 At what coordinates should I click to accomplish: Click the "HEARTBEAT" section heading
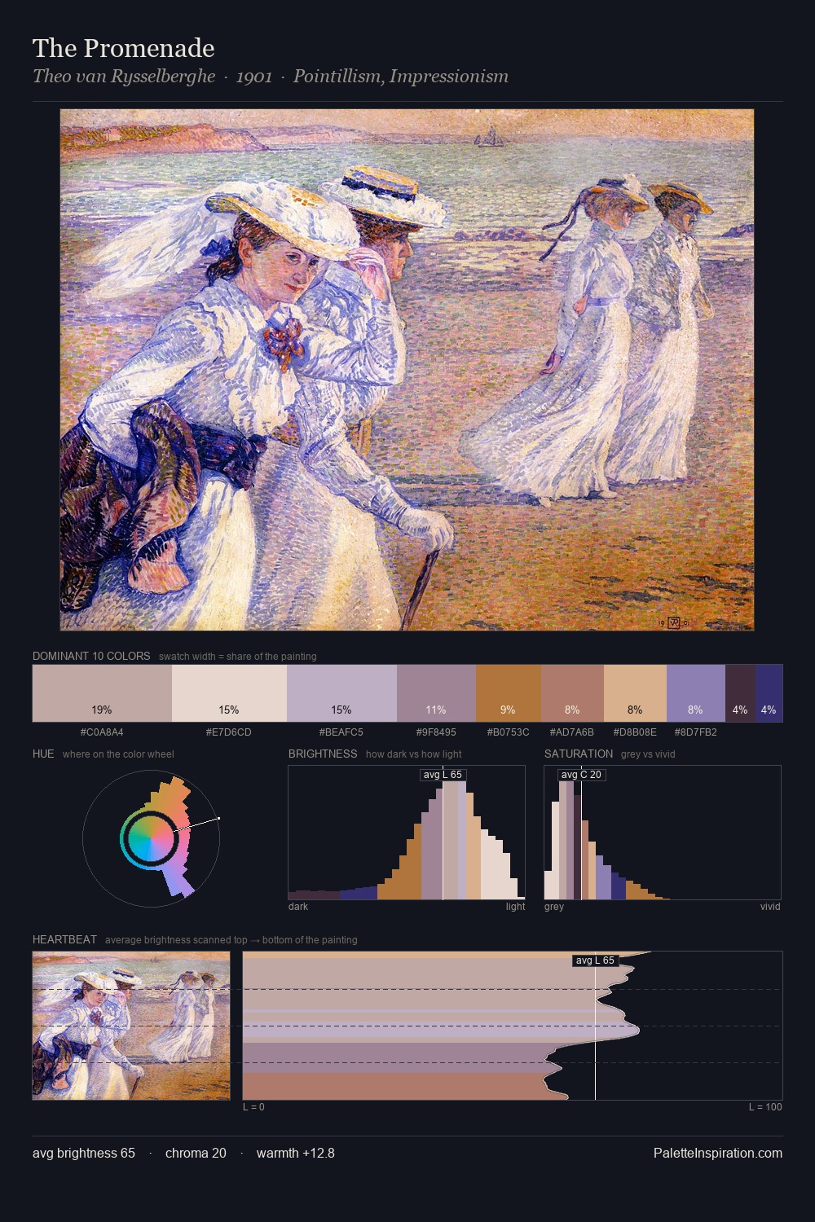point(64,939)
